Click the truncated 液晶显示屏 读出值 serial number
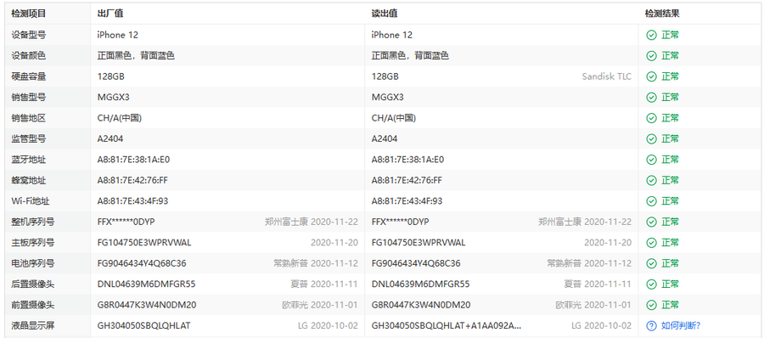The image size is (764, 338). point(447,325)
